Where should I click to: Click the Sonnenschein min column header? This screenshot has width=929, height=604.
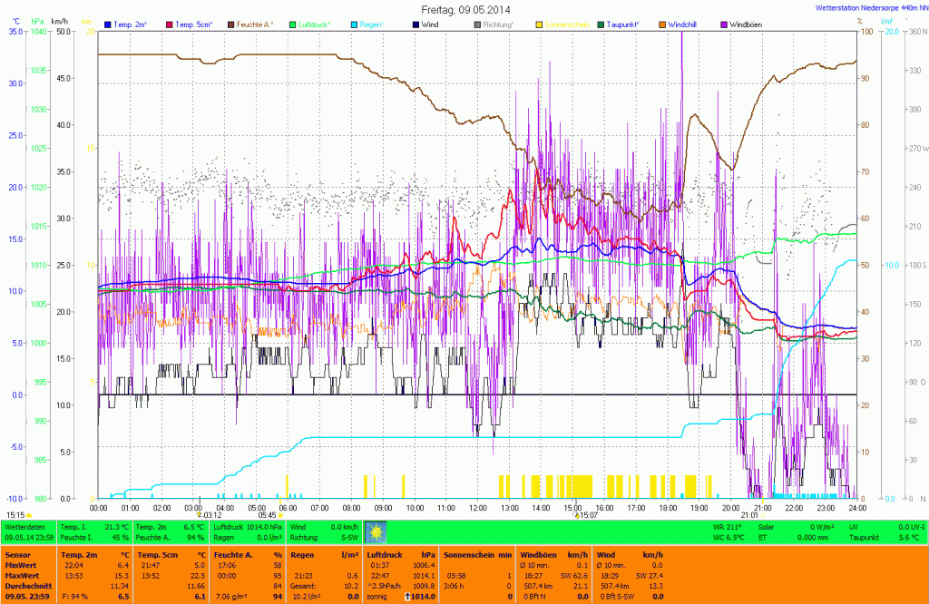[x=471, y=553]
